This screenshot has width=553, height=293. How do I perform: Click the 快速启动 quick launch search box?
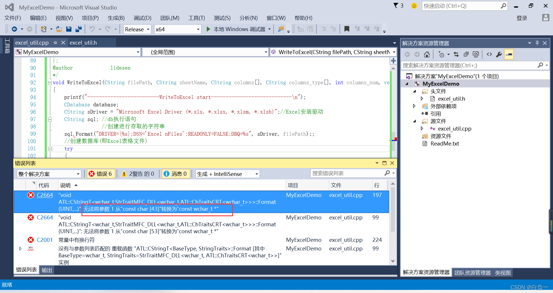[x=464, y=6]
